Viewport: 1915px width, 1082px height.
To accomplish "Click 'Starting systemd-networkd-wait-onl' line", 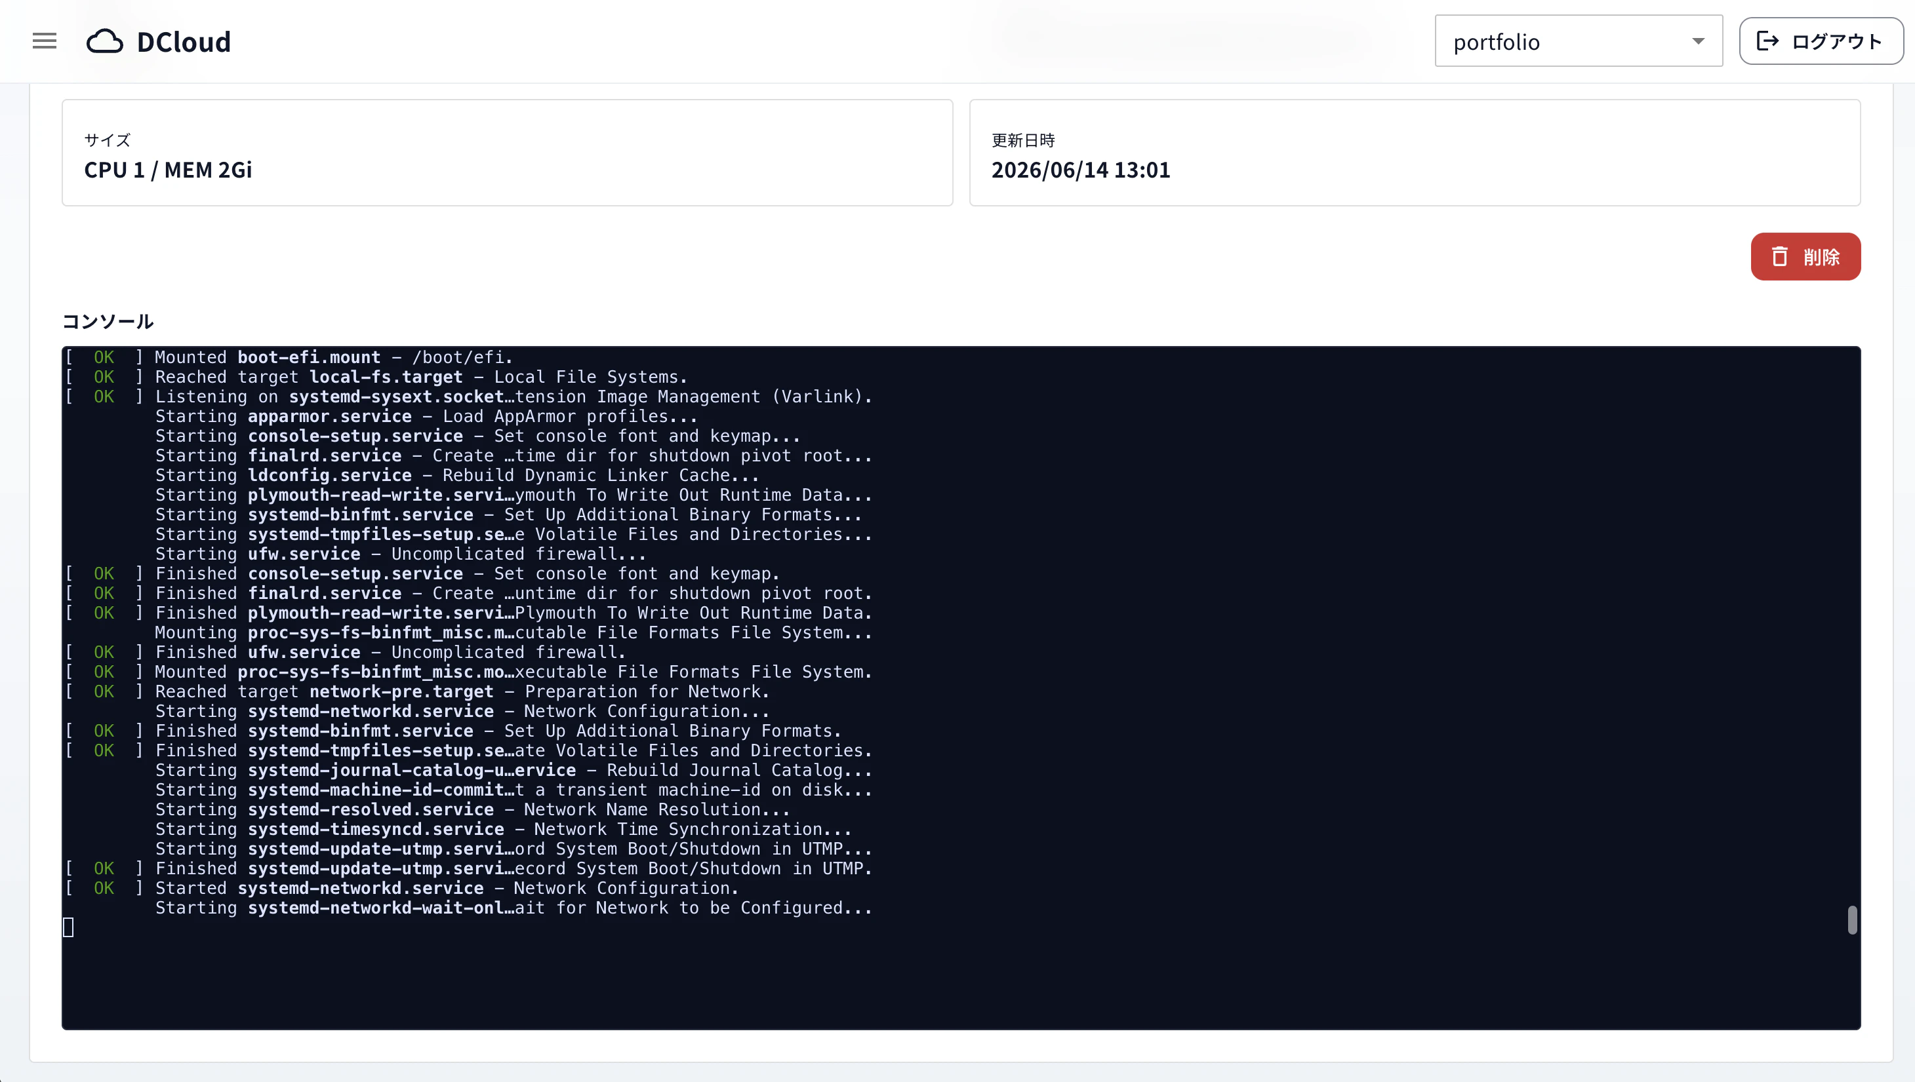I will 514,909.
